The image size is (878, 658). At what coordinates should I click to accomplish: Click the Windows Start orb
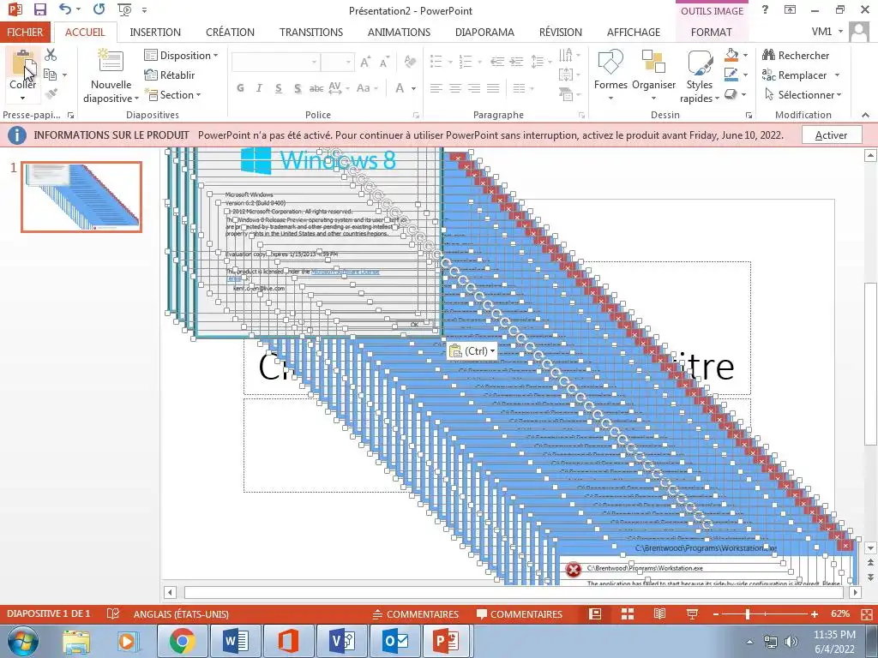pyautogui.click(x=22, y=641)
